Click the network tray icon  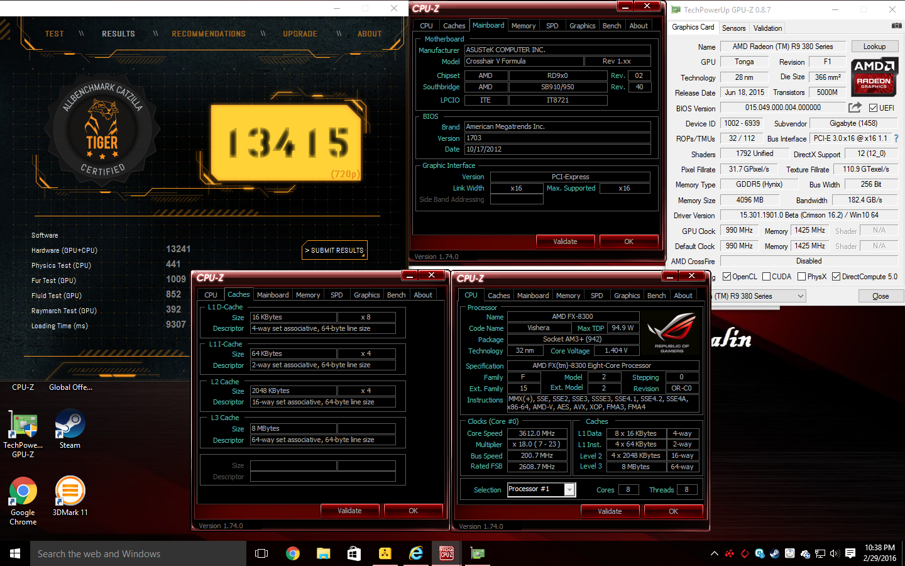click(820, 554)
